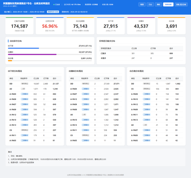Click total 185 in the 待下架 A-PA11 row
The width and height of the screenshot is (191, 178).
[54, 135]
